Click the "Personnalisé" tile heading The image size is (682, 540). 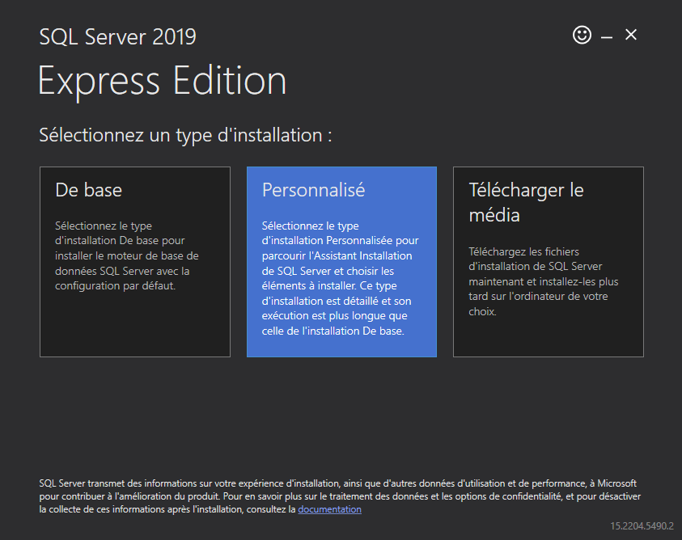[314, 190]
